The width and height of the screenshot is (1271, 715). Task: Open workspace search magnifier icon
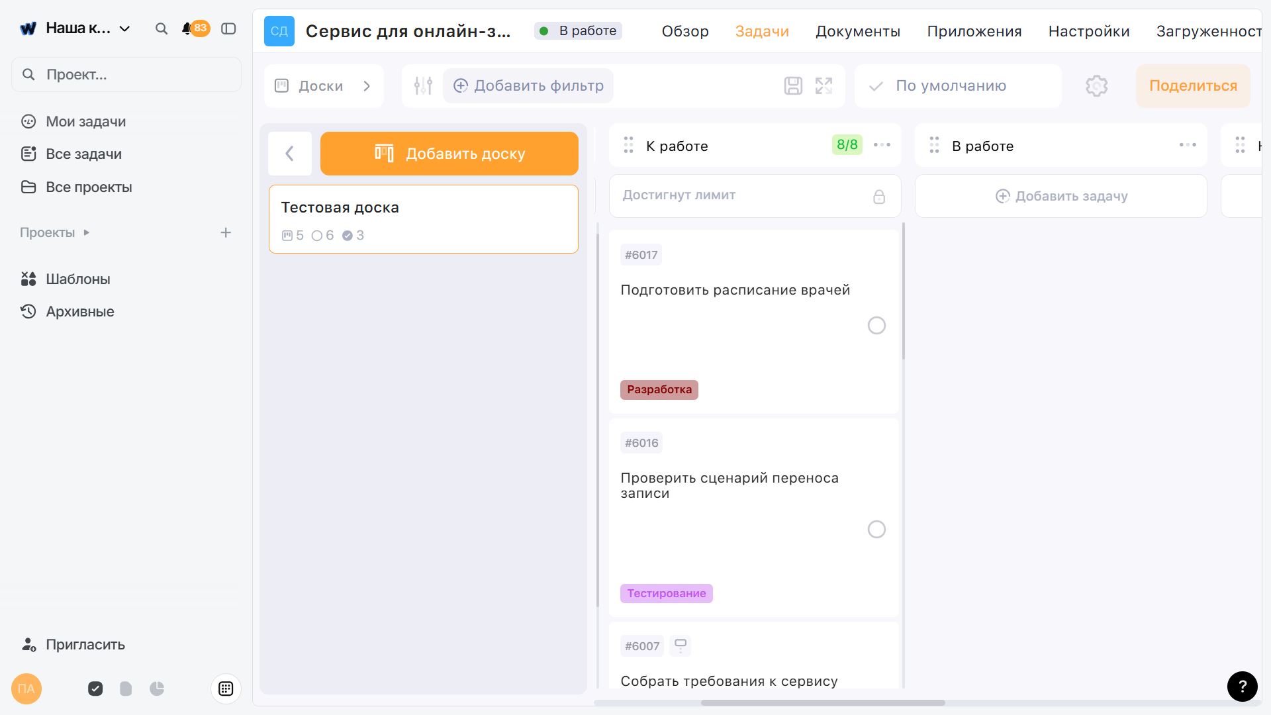(161, 28)
